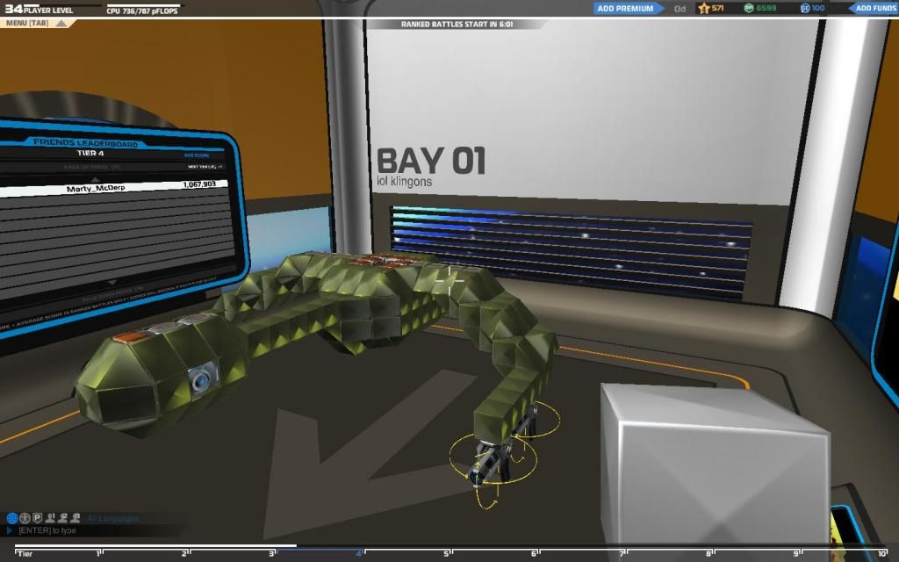Click highlighted Tier 4 marker on tier bar
Image resolution: width=899 pixels, height=562 pixels.
(x=360, y=553)
